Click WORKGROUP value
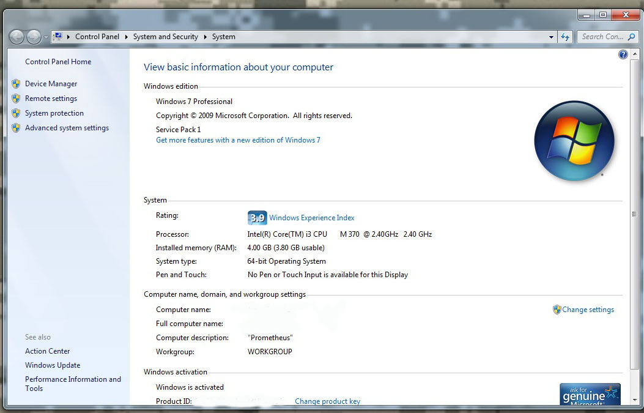 [x=270, y=352]
